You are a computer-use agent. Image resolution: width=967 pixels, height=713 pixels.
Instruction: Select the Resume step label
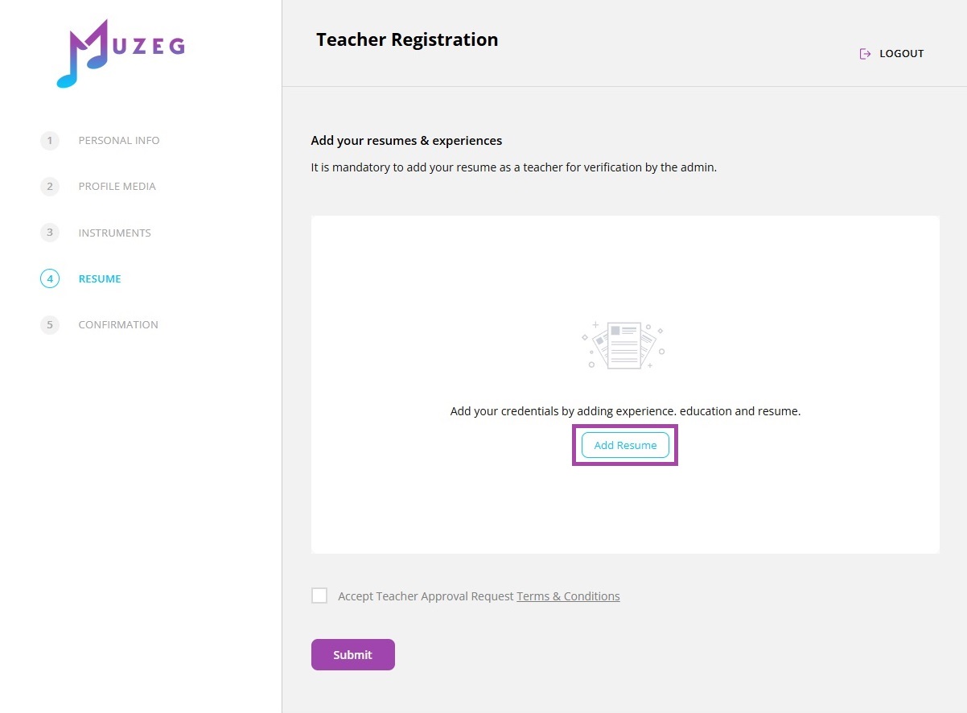point(100,279)
